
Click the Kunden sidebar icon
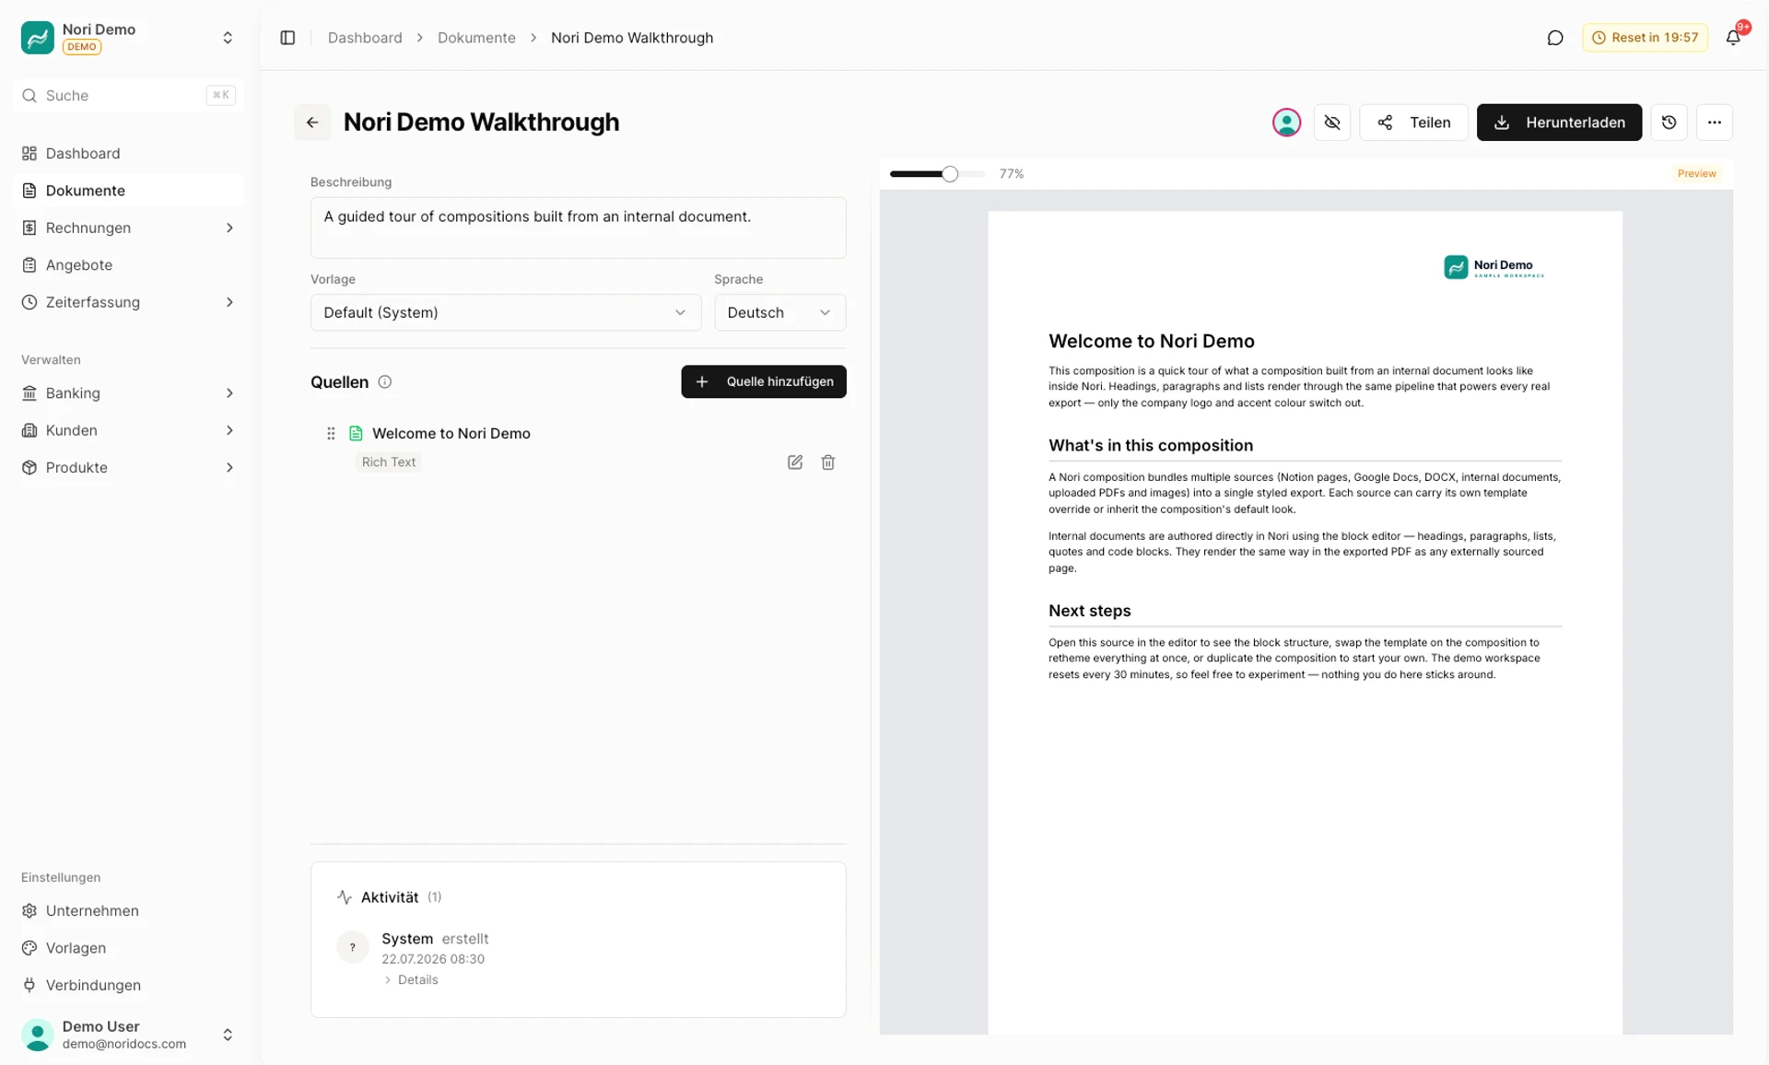click(29, 430)
